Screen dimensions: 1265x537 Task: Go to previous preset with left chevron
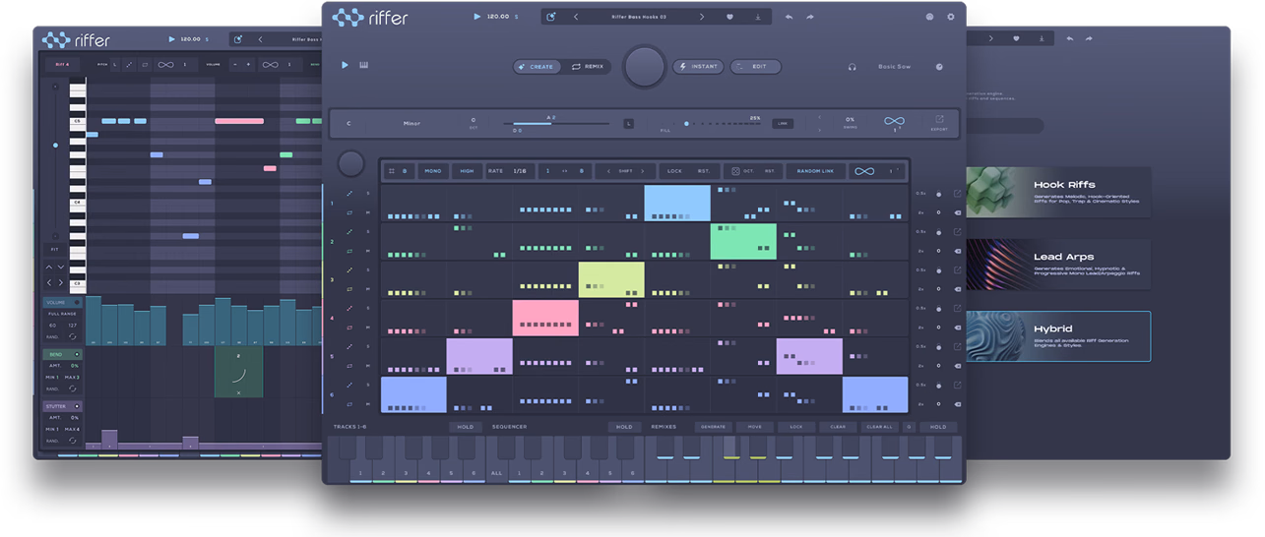coord(576,17)
